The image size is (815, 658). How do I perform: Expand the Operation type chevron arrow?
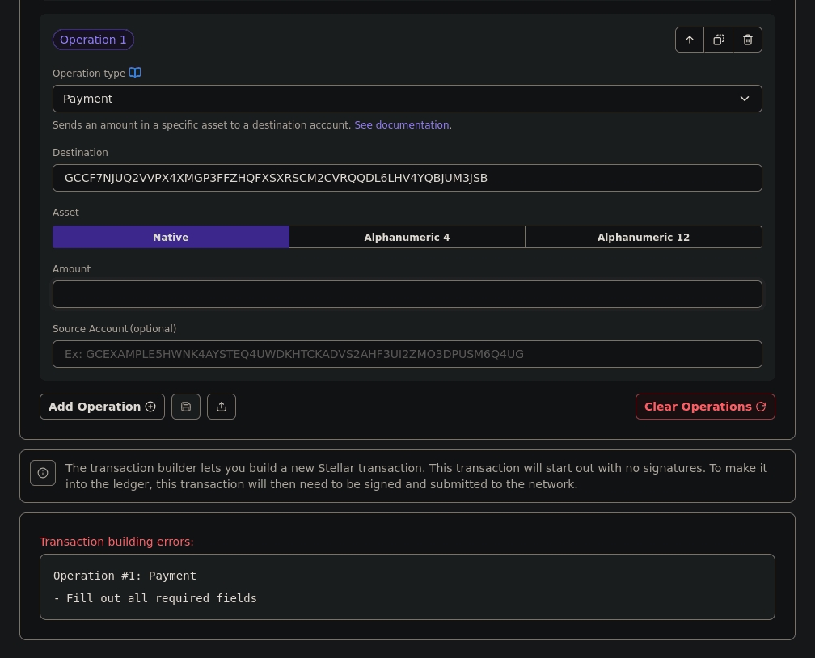745,99
